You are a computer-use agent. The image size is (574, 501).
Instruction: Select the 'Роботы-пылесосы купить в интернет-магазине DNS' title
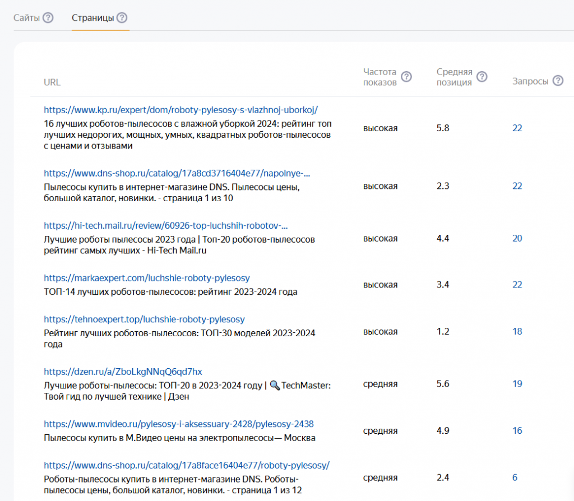pos(173,485)
